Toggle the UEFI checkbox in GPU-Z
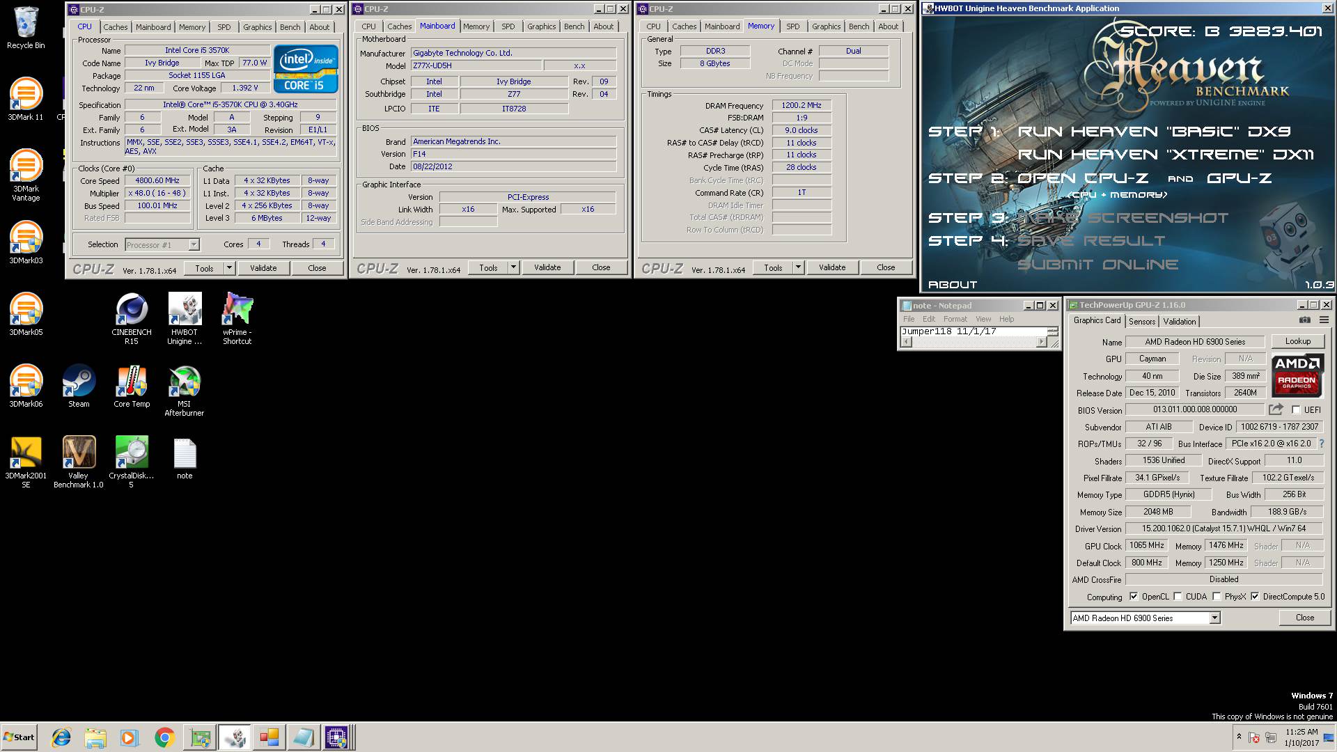 tap(1296, 409)
